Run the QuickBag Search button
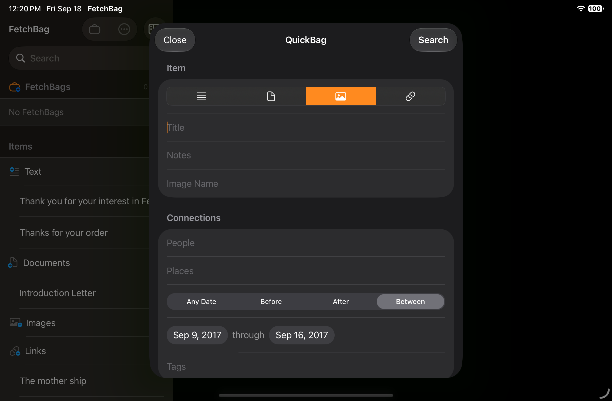Screen dimensions: 612x401 coord(433,40)
